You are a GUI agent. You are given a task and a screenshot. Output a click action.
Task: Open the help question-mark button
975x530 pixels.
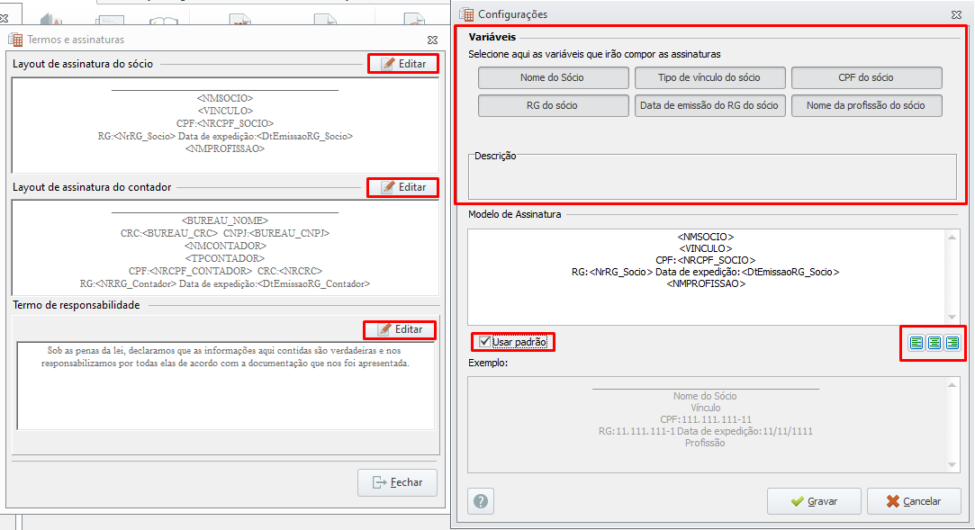pos(481,501)
